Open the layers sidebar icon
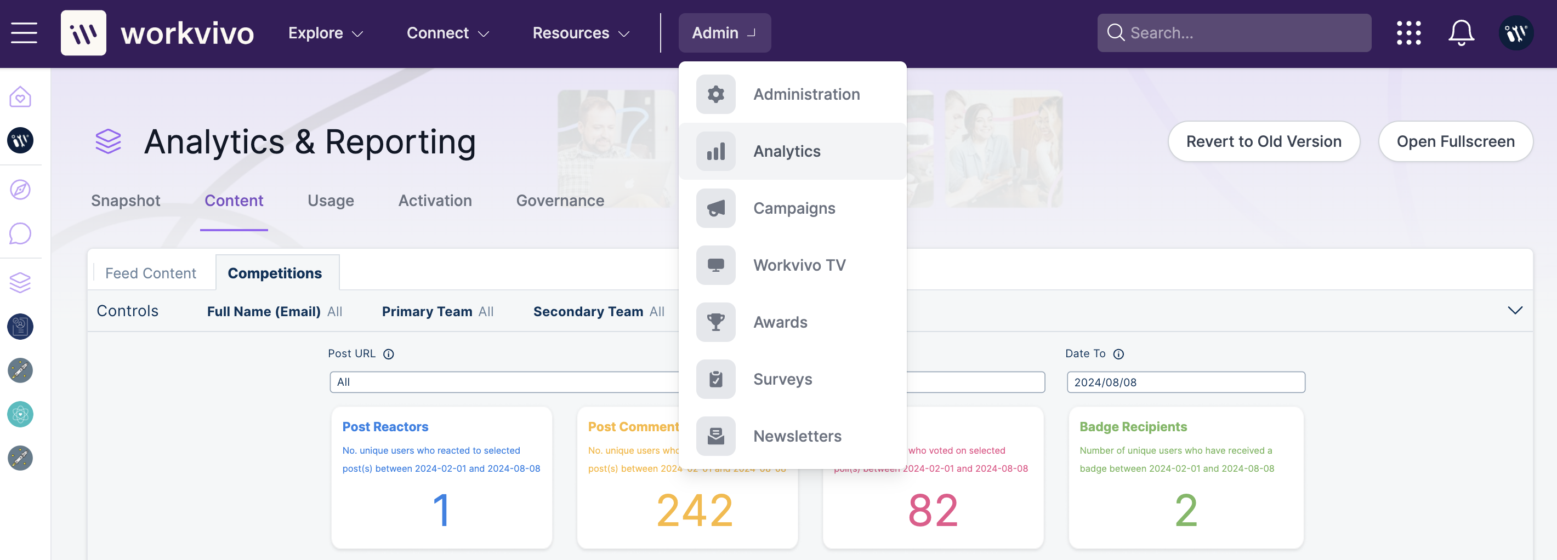The width and height of the screenshot is (1557, 560). 20,282
